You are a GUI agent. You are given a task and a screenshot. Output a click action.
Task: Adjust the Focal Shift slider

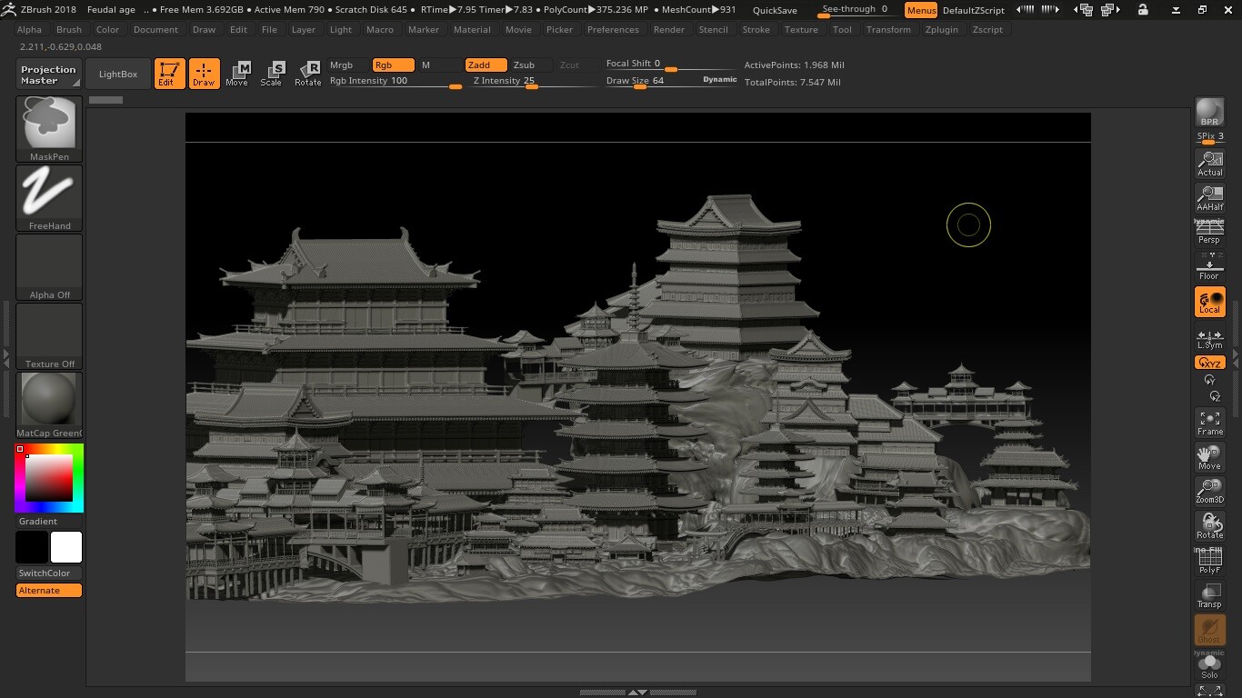click(x=670, y=65)
